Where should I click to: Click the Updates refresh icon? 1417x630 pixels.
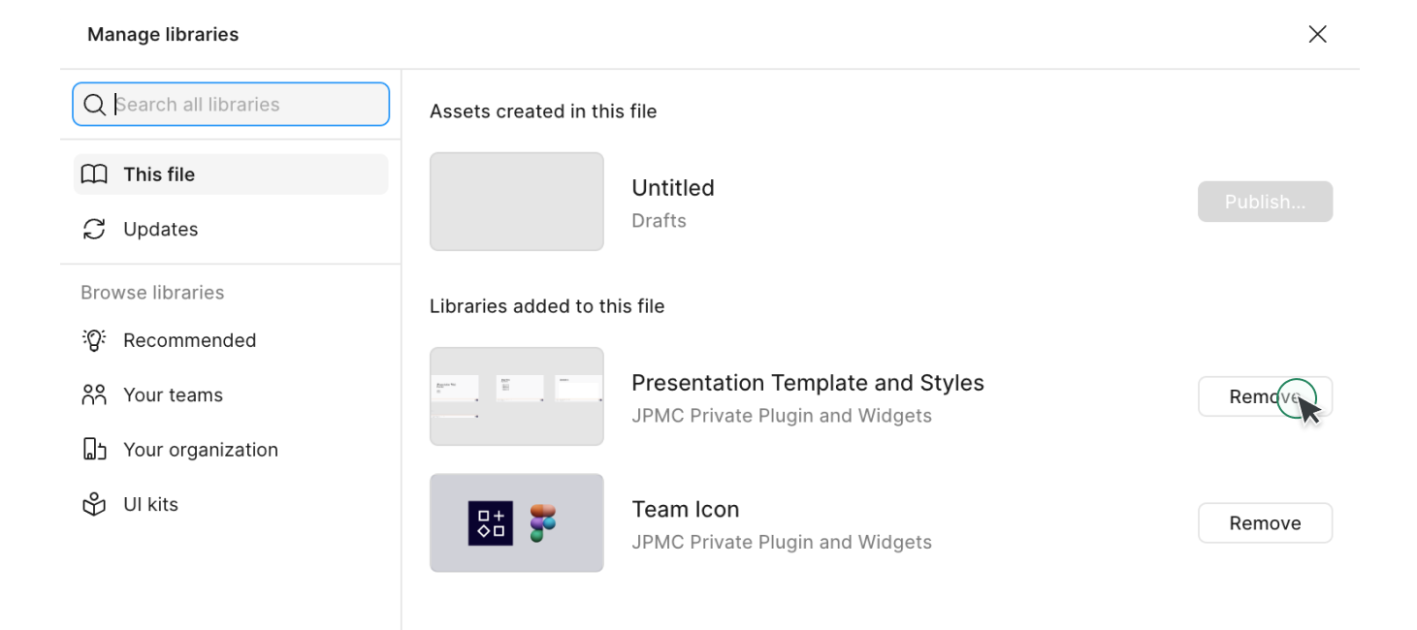(x=94, y=229)
